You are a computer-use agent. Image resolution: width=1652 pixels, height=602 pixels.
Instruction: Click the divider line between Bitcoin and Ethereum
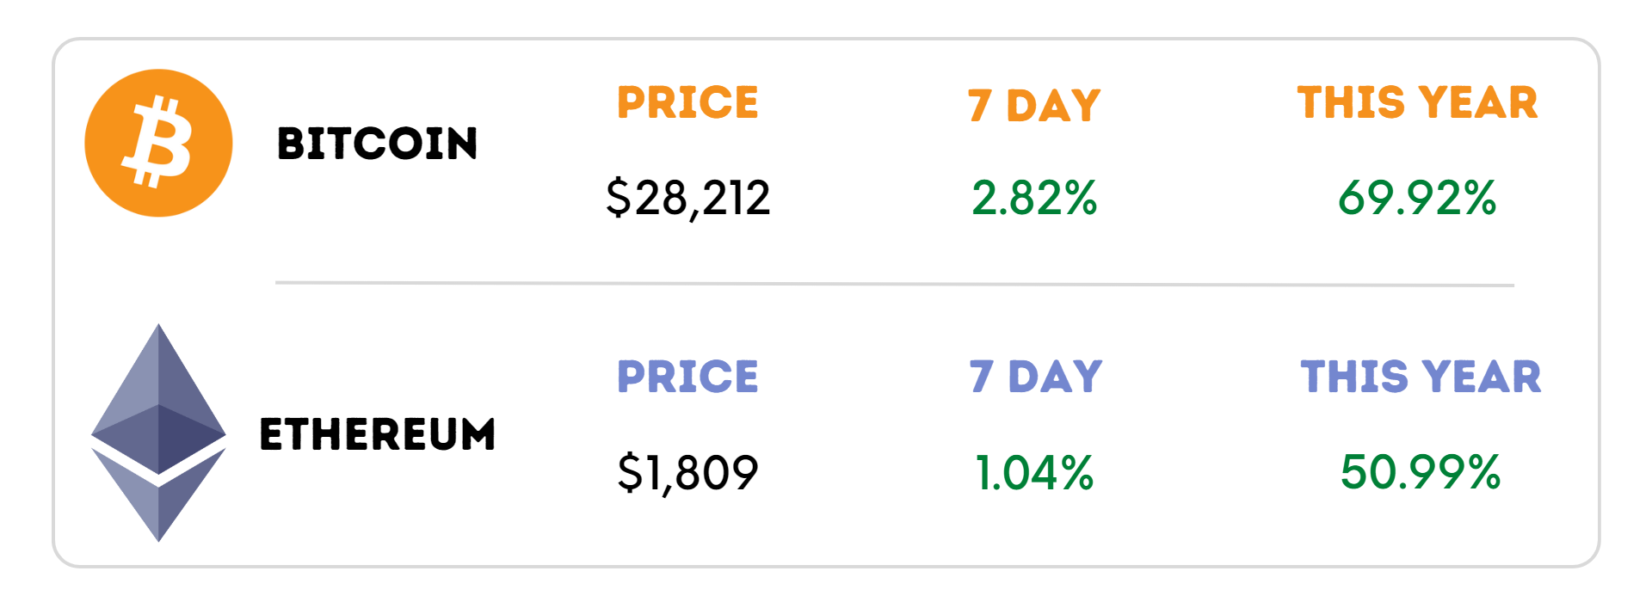(895, 283)
